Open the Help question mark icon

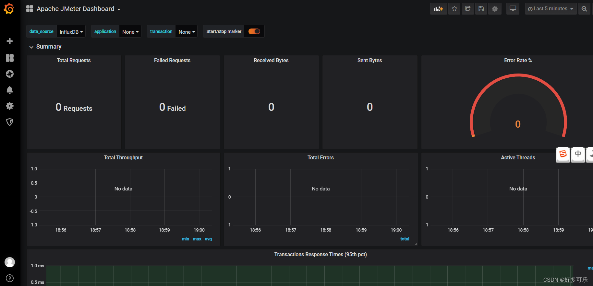(10, 278)
